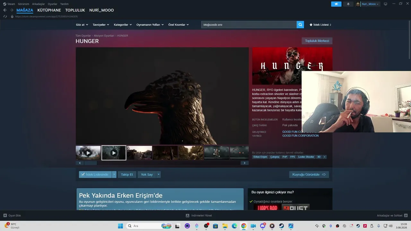The width and height of the screenshot is (411, 231).
Task: Click the Windows taskbar Ara search box
Action: (x=149, y=226)
